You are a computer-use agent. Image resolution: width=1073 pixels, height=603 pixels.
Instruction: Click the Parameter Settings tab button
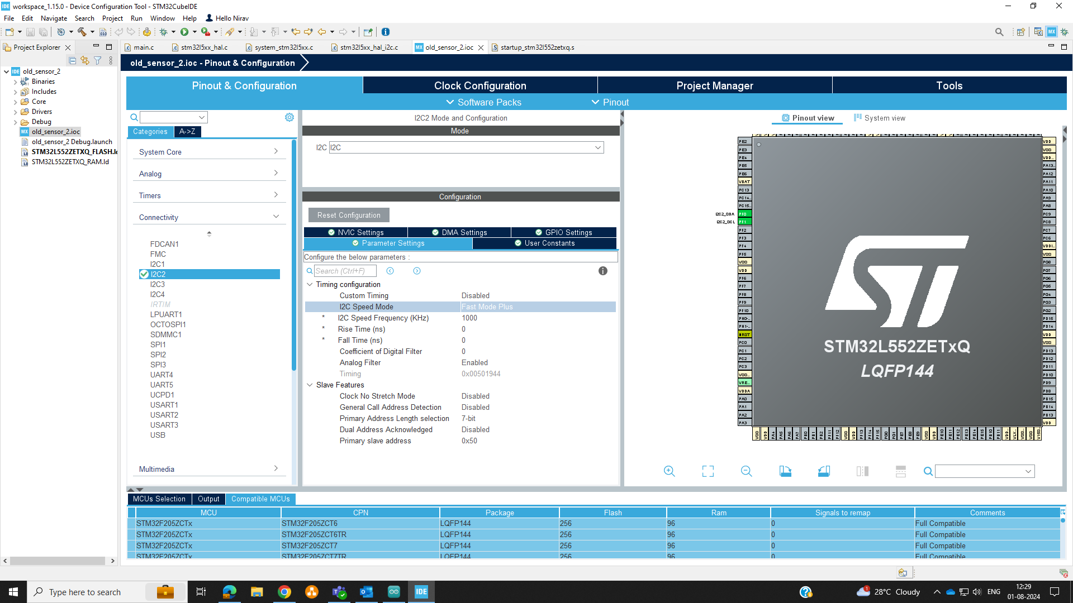[x=388, y=243]
